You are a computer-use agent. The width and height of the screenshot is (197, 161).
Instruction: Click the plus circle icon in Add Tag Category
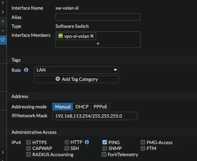pos(58,79)
